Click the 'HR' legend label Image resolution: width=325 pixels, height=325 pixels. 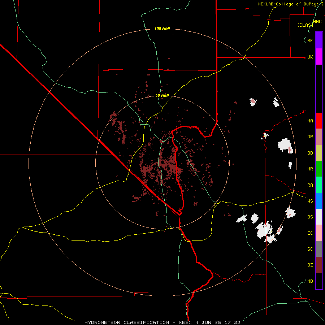tap(310, 169)
